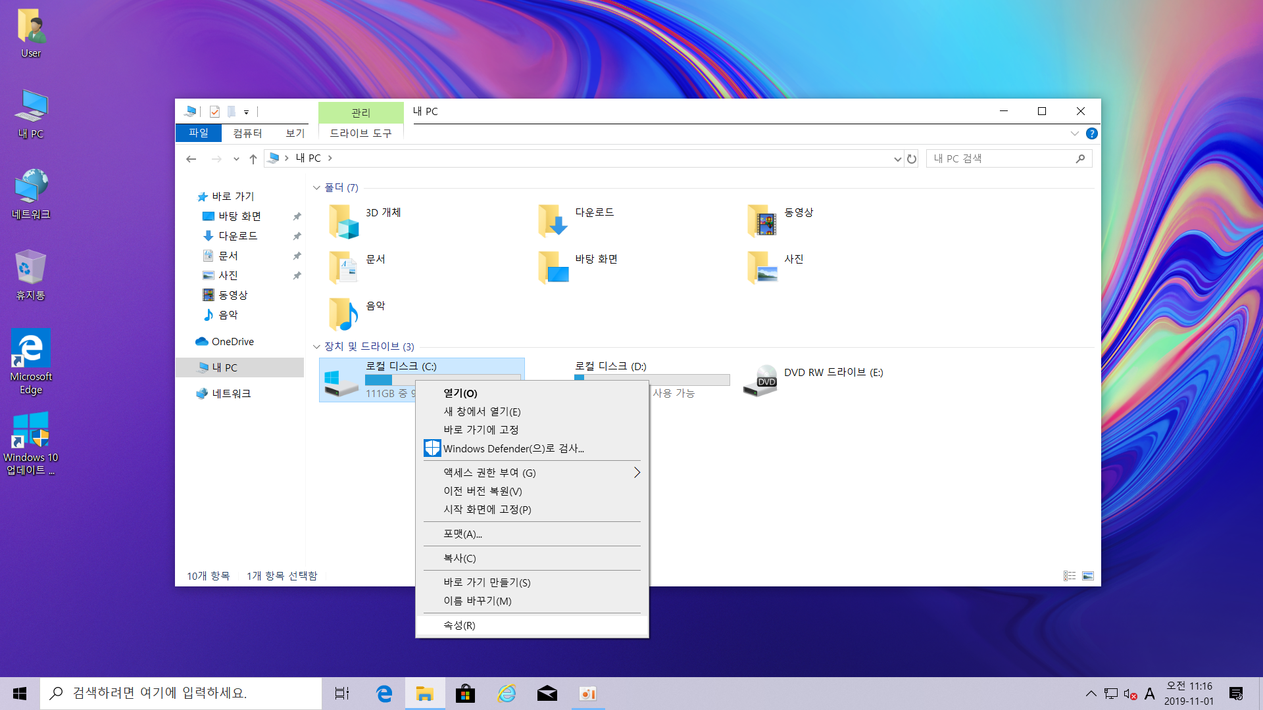Image resolution: width=1263 pixels, height=710 pixels.
Task: Toggle the ribbon expand chevron
Action: pyautogui.click(x=1075, y=133)
